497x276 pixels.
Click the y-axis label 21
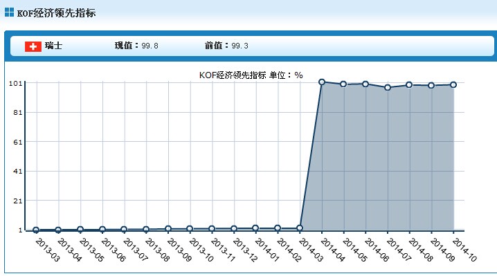(18, 201)
